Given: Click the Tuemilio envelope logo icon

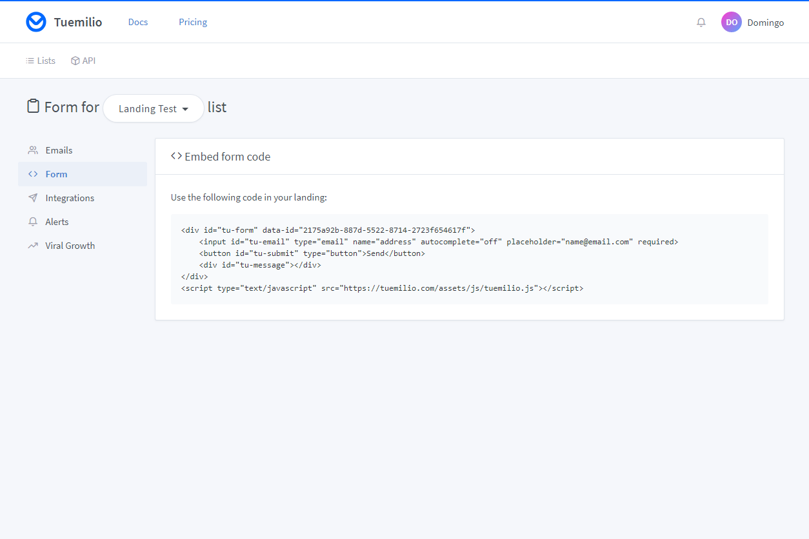Looking at the screenshot, I should pyautogui.click(x=36, y=21).
